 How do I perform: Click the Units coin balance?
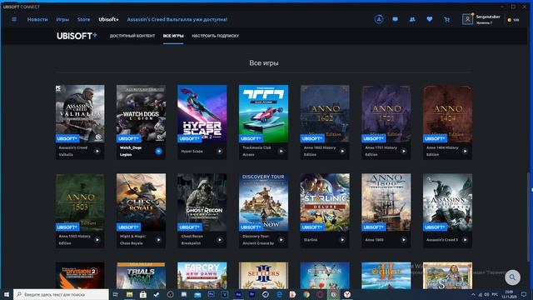click(x=513, y=20)
